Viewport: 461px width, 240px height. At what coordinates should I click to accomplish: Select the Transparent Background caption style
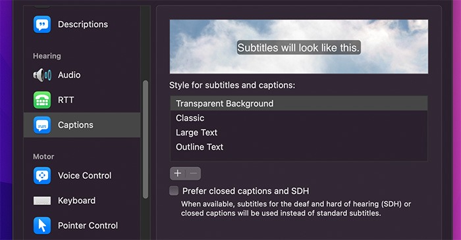(x=299, y=103)
